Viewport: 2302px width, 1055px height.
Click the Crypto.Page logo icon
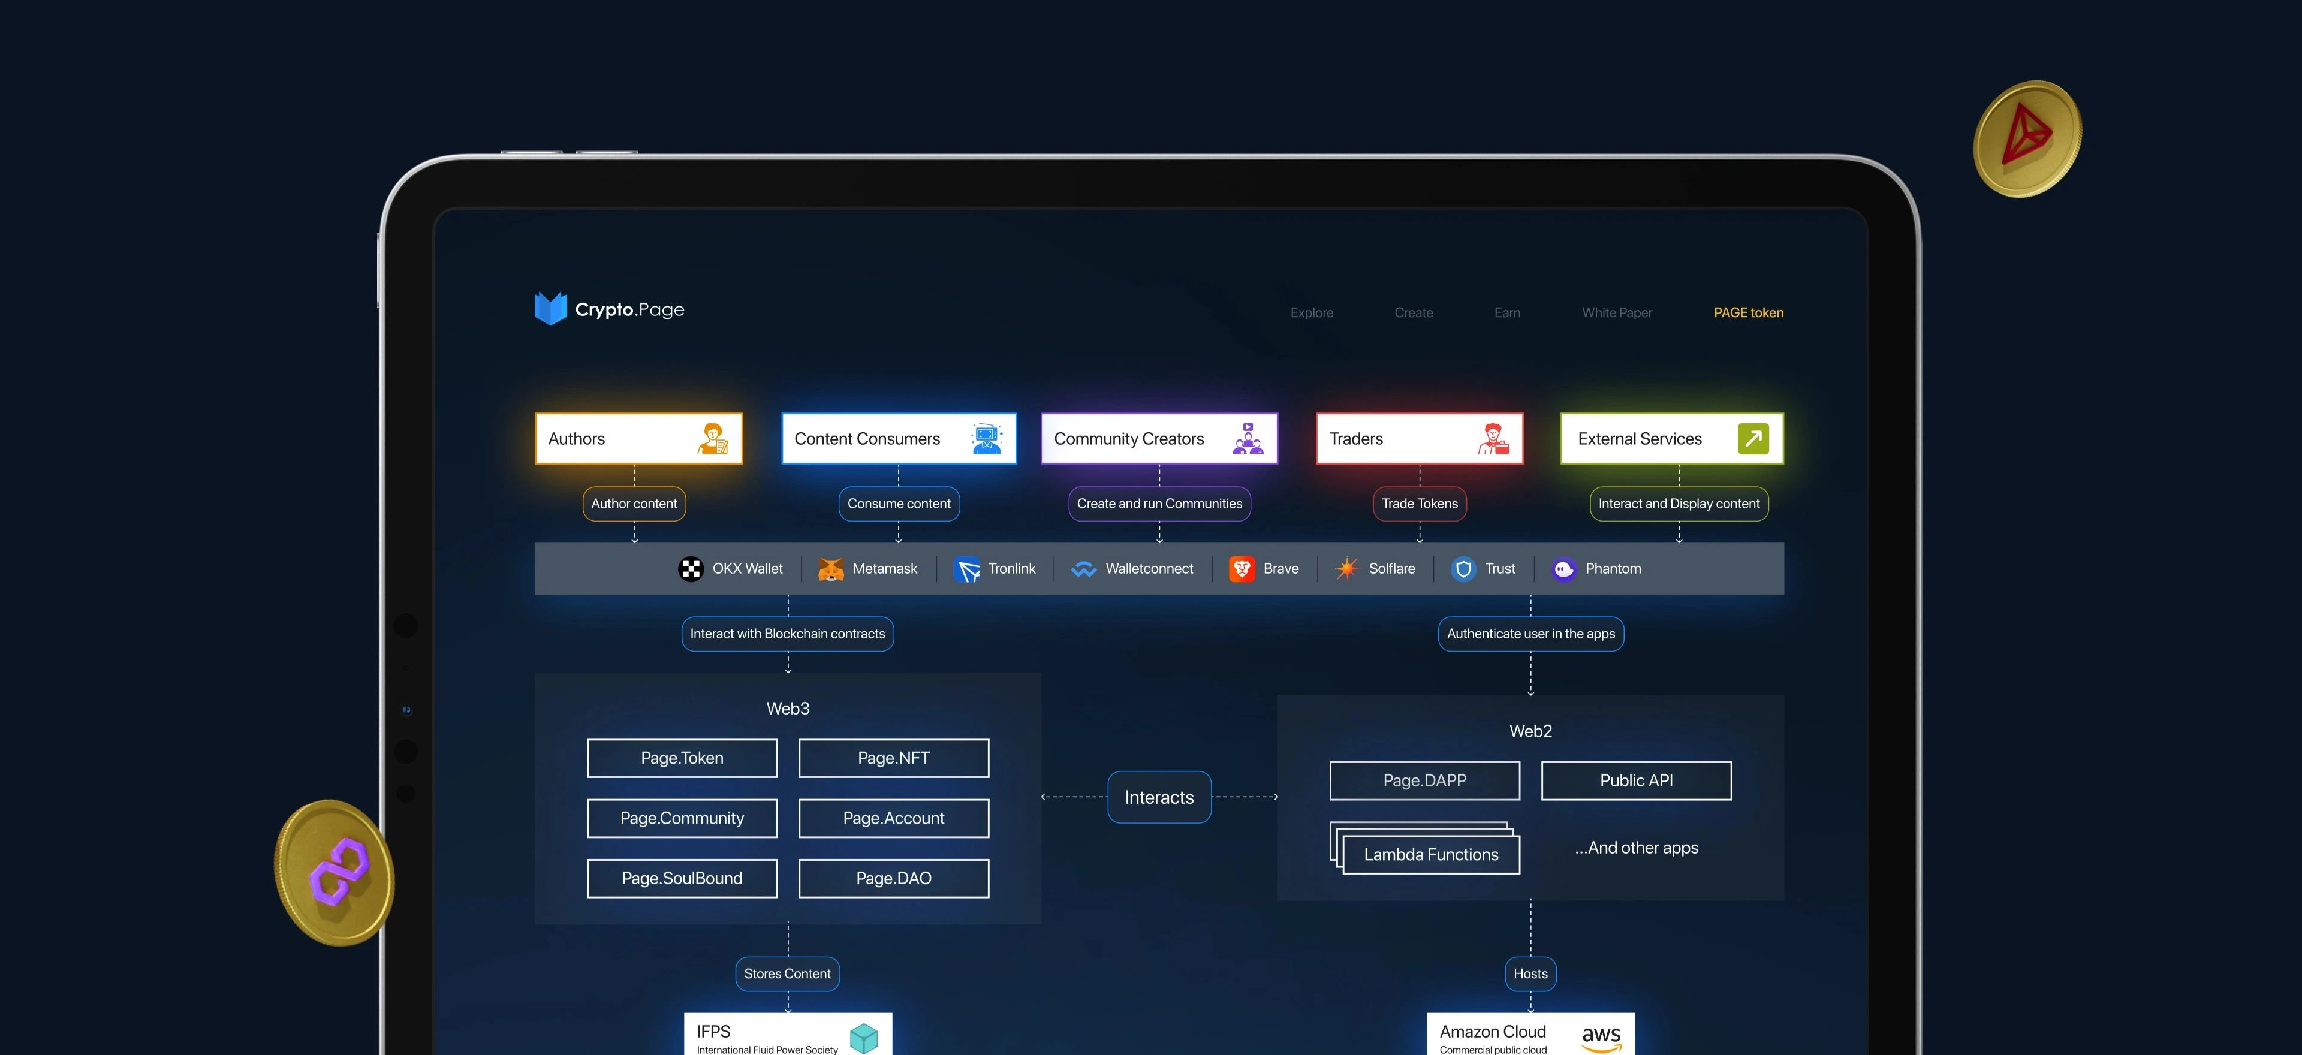[550, 309]
